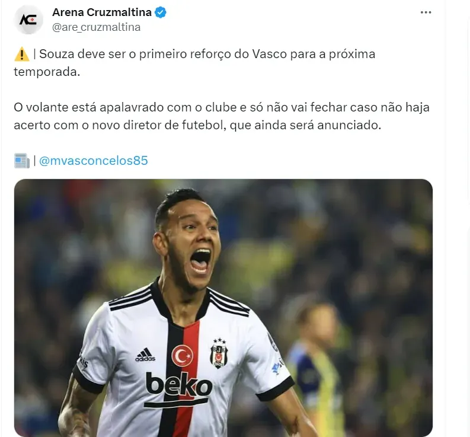Click the word "temporada." in the tweet
This screenshot has height=437, width=470.
pos(47,72)
